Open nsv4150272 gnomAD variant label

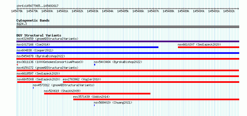47,68
